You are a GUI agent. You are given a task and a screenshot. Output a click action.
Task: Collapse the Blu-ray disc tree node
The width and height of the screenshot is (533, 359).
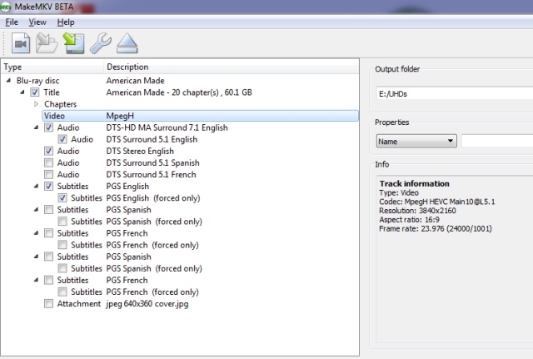(x=9, y=81)
